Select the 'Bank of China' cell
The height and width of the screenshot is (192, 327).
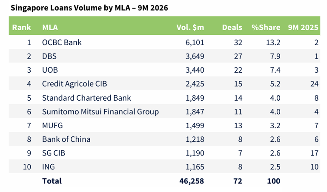66,139
